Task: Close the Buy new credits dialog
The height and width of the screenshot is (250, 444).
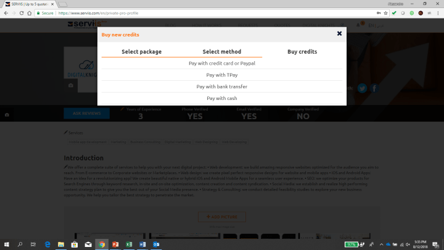Action: [339, 33]
